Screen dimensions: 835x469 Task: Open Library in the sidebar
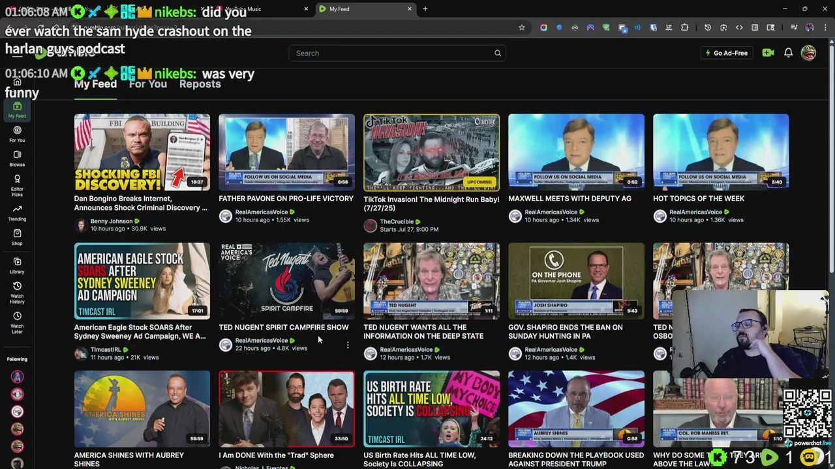pyautogui.click(x=17, y=266)
